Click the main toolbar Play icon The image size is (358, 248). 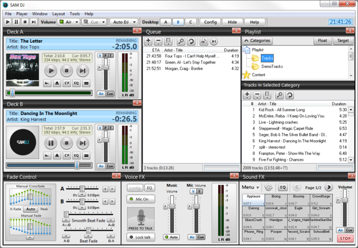point(7,22)
